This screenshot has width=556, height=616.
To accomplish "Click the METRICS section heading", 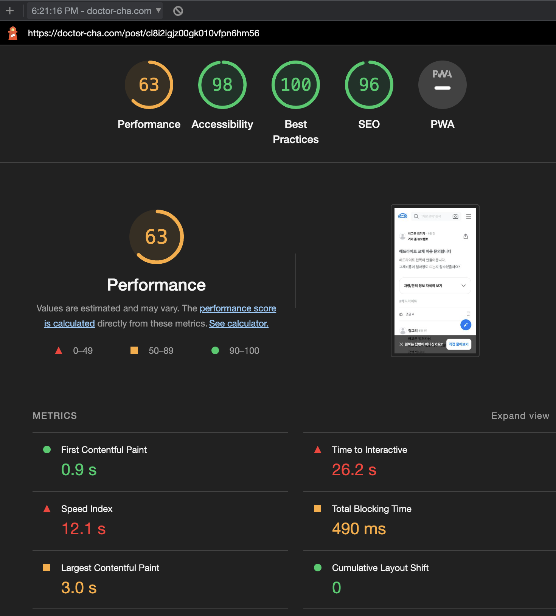I will (x=55, y=416).
